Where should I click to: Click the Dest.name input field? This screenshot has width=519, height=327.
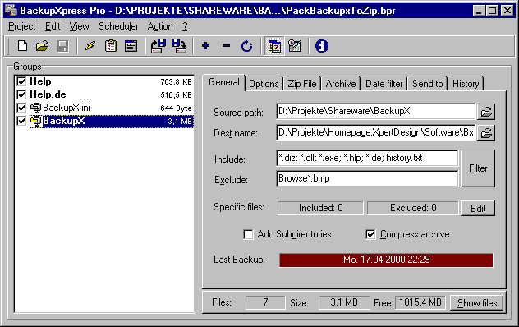click(x=375, y=132)
